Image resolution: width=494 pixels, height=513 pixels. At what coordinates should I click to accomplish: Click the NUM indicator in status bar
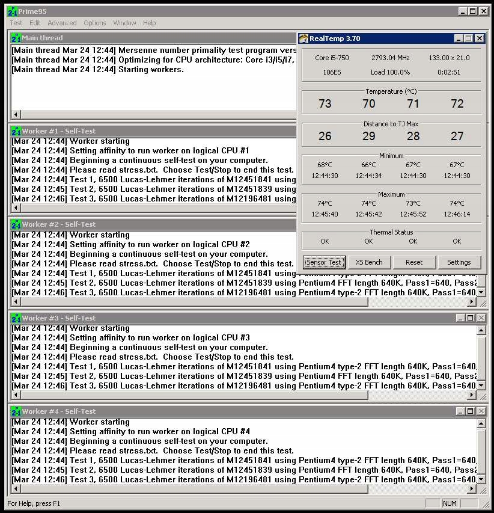tap(450, 503)
